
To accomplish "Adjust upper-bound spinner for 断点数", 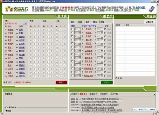I will [102, 44].
